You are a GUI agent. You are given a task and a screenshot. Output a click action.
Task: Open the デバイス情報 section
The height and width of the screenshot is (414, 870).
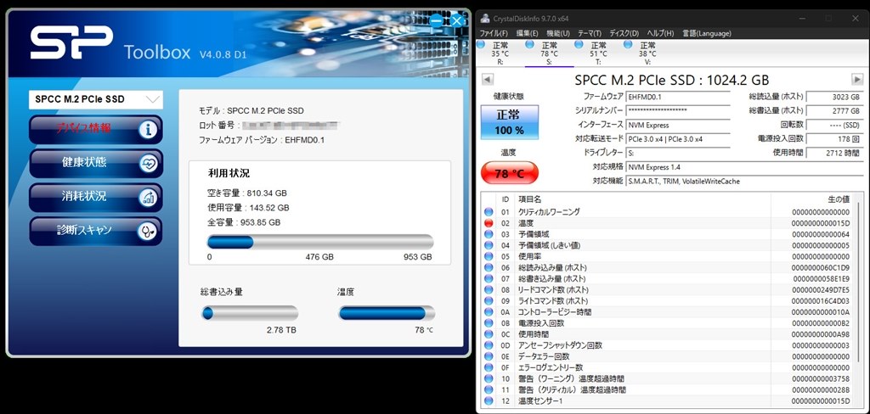(95, 130)
